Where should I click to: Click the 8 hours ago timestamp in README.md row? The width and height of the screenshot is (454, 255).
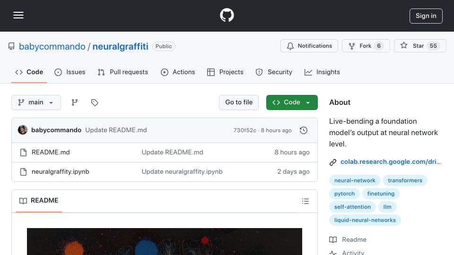click(x=292, y=153)
